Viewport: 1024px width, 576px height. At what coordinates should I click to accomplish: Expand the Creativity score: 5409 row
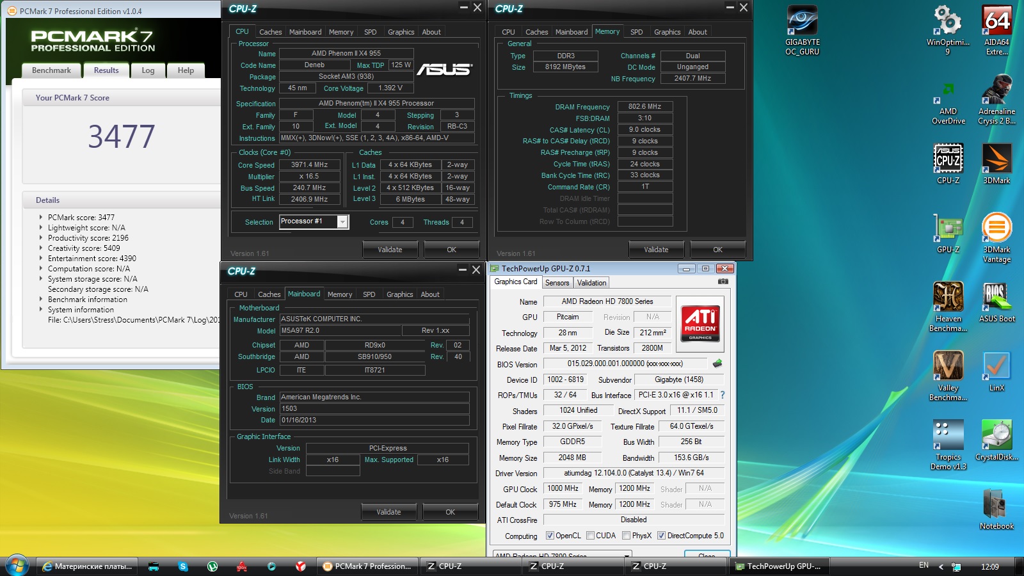coord(41,248)
